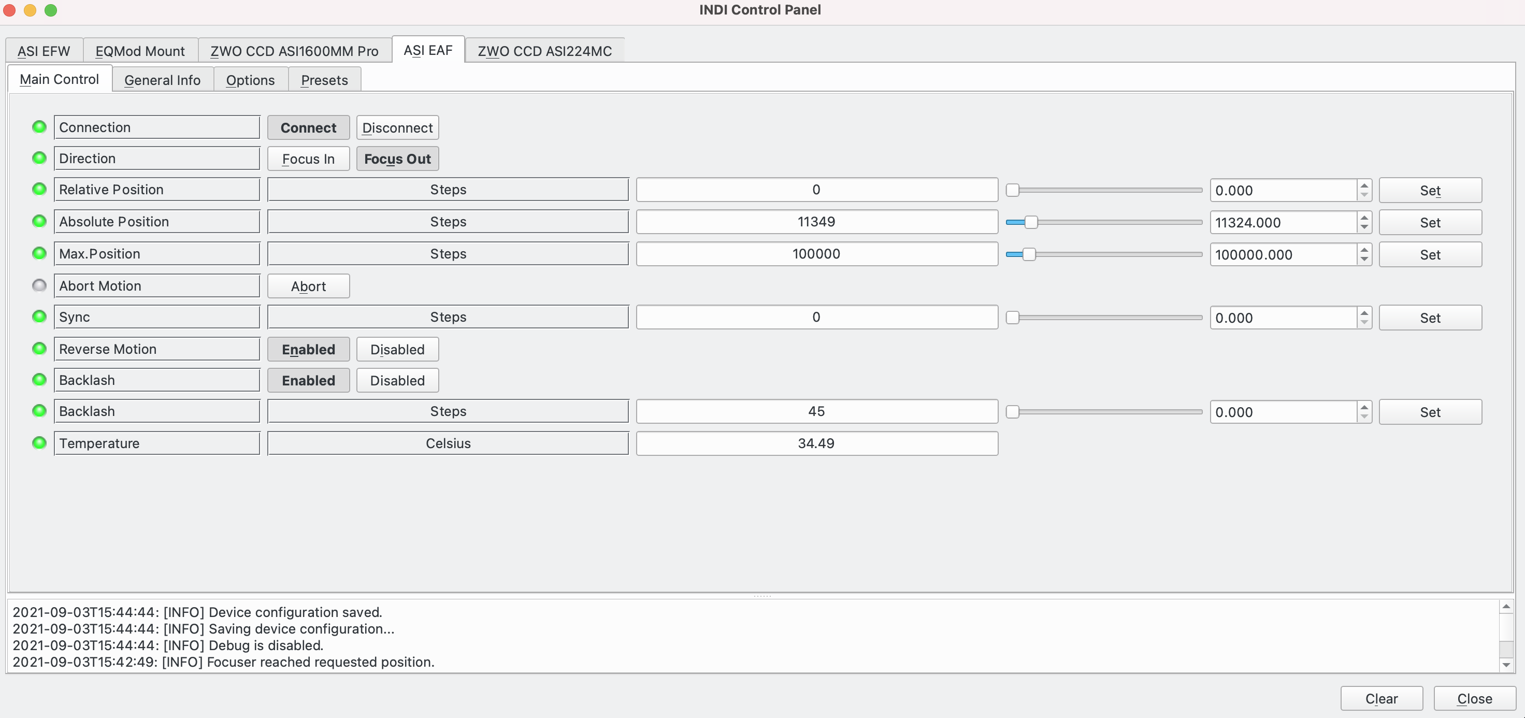Decrement the Sync spinbox

pyautogui.click(x=1364, y=323)
